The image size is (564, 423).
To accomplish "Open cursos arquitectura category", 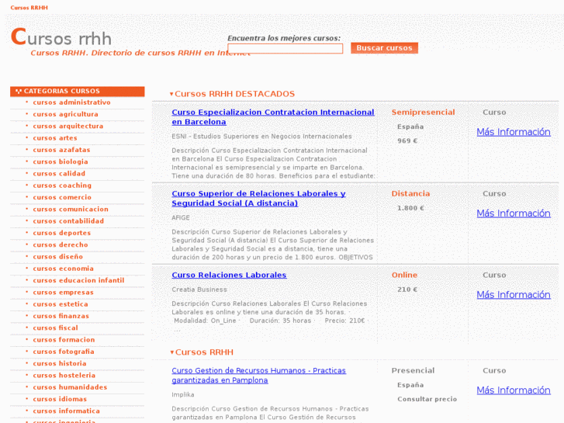I will pyautogui.click(x=68, y=127).
